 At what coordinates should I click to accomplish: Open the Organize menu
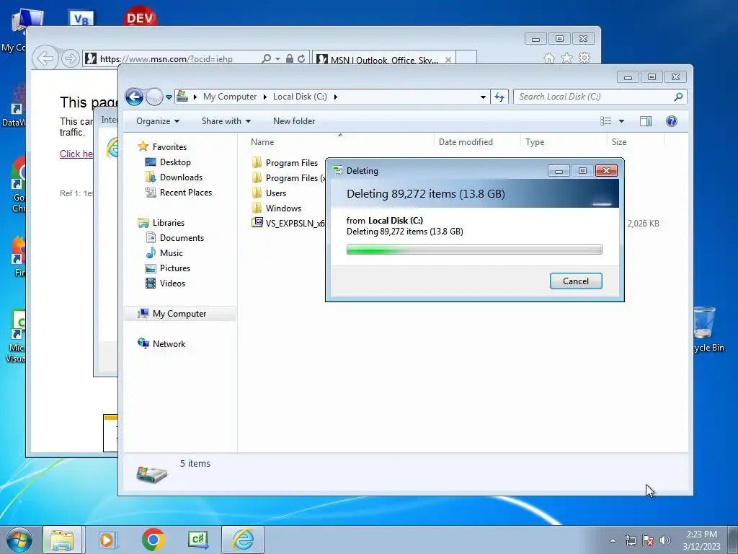(158, 121)
